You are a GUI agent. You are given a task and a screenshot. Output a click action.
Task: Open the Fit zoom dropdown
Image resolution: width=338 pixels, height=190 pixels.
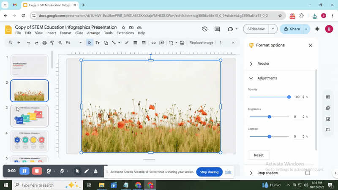[x=74, y=43]
